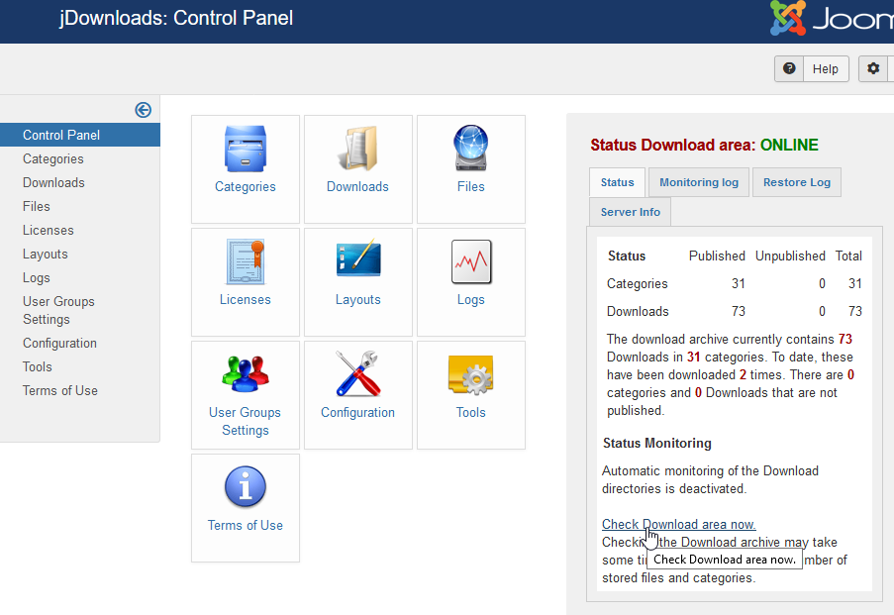Click the Layouts tile text link
The image size is (894, 615).
click(358, 299)
